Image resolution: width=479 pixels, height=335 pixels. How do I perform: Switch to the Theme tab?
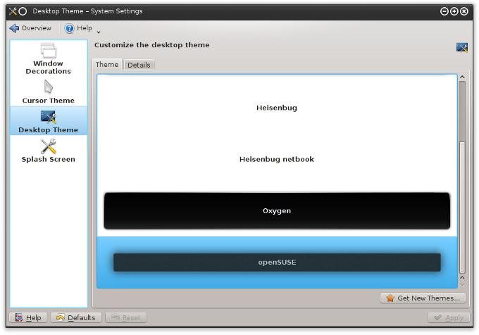(107, 65)
